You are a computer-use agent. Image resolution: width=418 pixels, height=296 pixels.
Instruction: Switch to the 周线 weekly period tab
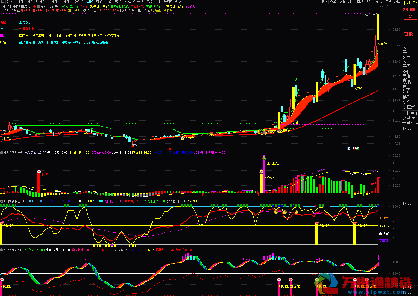(99, 2)
